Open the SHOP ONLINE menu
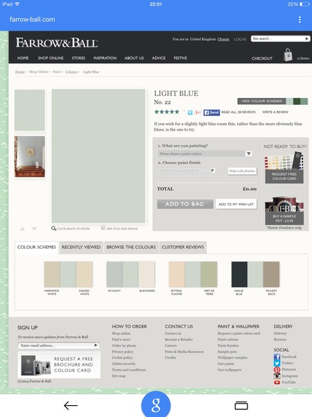 point(51,58)
